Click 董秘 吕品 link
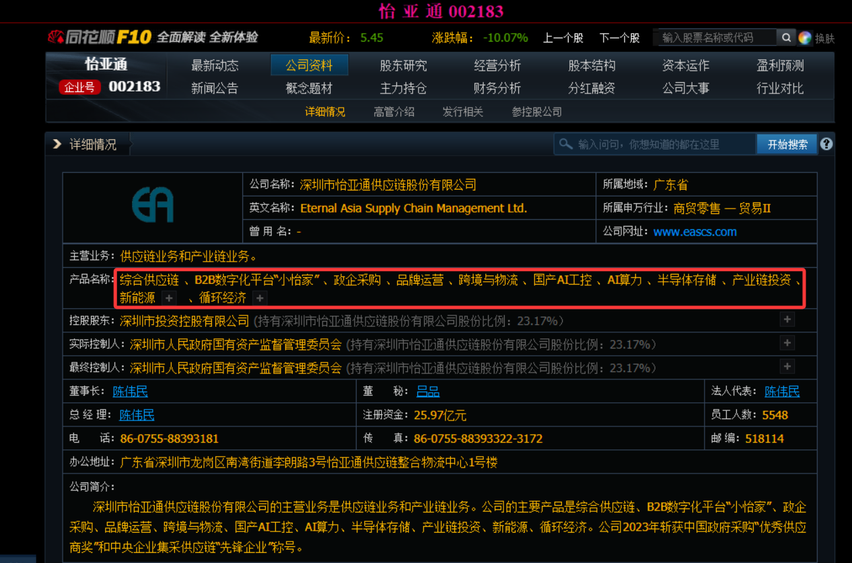This screenshot has width=852, height=563. 427,391
